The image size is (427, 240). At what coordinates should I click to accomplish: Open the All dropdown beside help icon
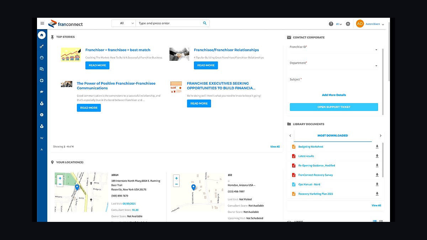click(x=339, y=24)
